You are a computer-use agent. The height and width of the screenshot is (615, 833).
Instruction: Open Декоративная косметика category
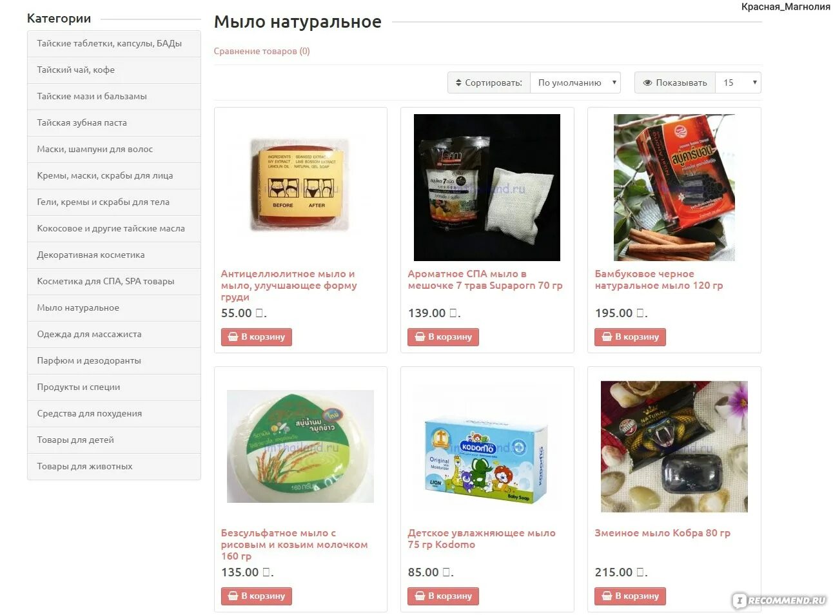(114, 255)
